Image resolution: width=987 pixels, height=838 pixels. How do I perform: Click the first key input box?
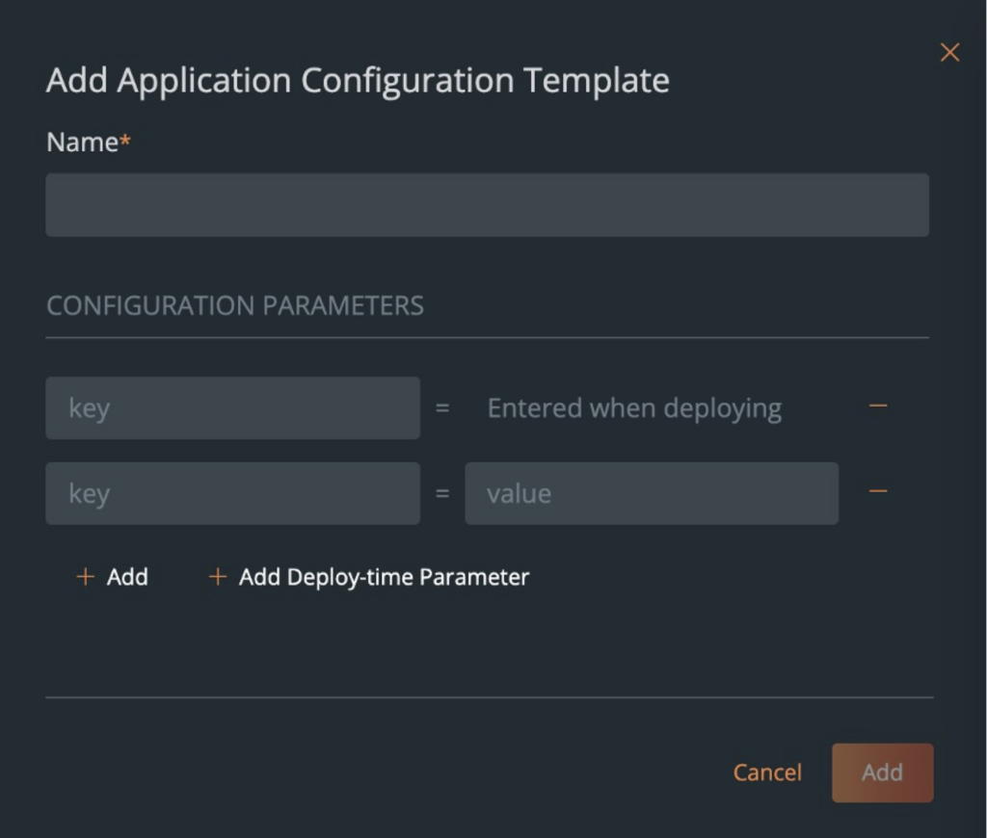tap(231, 407)
